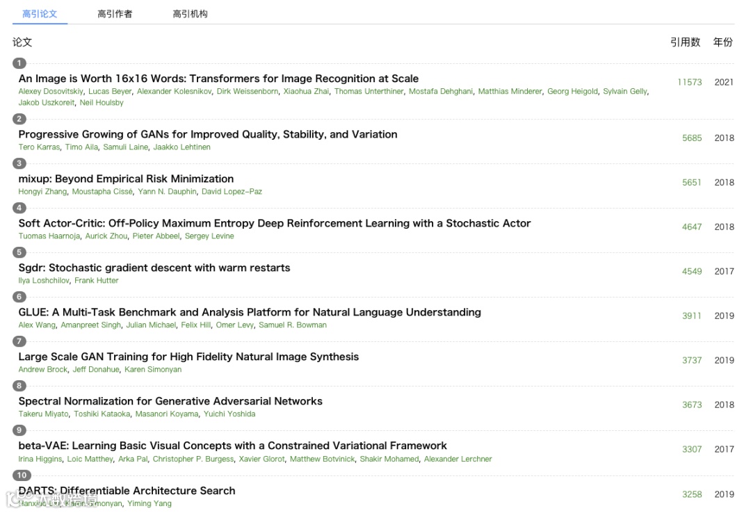View author Samuel R. Bowman
751x513 pixels.
(292, 325)
